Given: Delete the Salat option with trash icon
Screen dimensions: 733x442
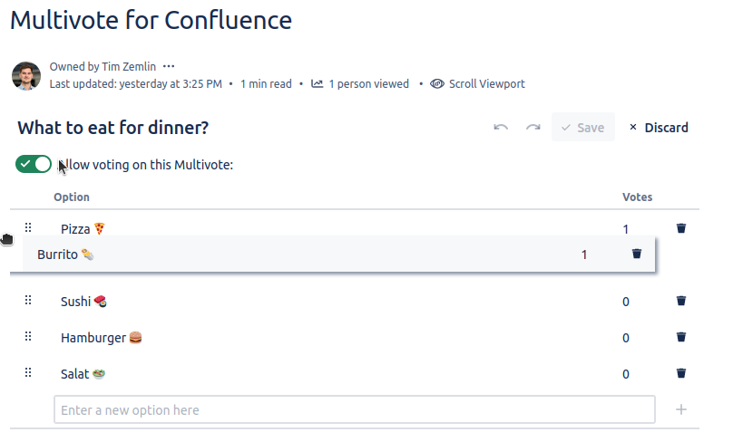Looking at the screenshot, I should (681, 373).
